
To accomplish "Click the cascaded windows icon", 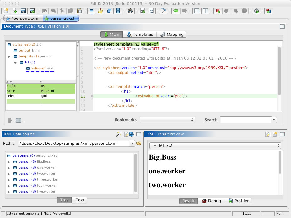I will pyautogui.click(x=109, y=11).
